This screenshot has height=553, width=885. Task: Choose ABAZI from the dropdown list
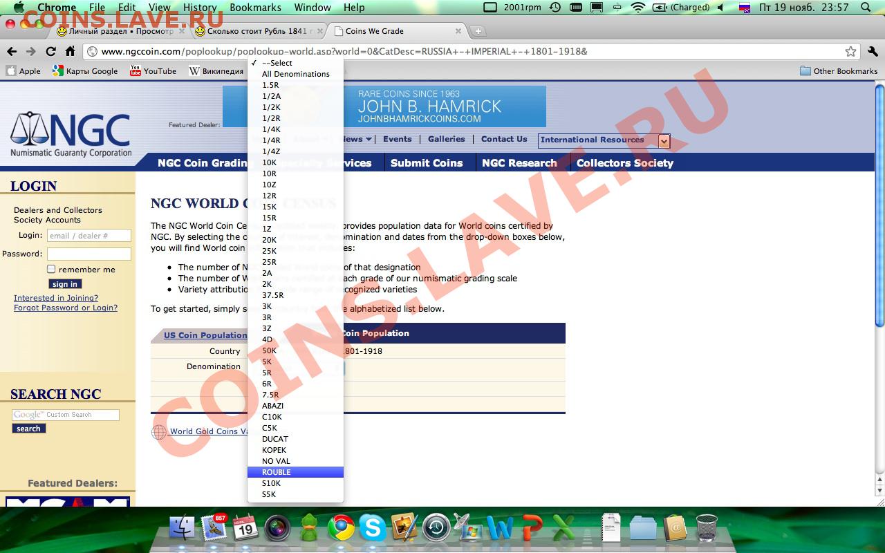pos(295,406)
